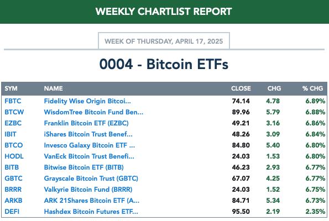Click Franklin Bitcoin ETF (EZBC) name
This screenshot has width=329, height=221.
tap(86, 123)
